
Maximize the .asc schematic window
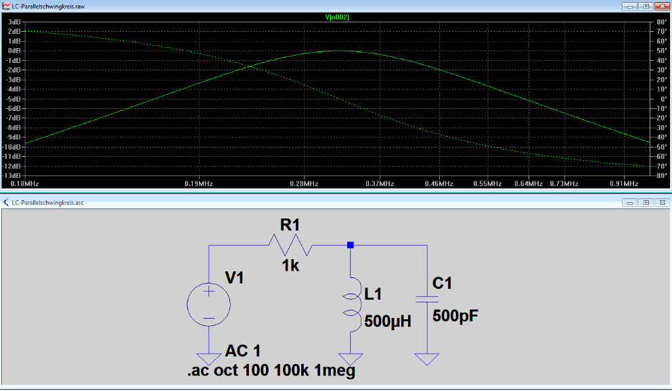pos(646,202)
